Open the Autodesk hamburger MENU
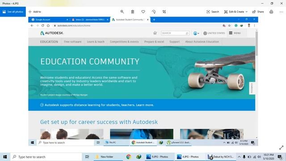The height and width of the screenshot is (161, 286). click(x=235, y=33)
